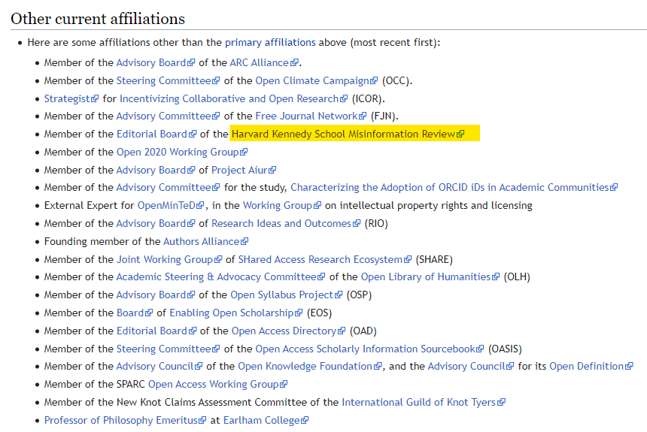Image resolution: width=647 pixels, height=432 pixels.
Task: Open Free Journal Network link
Action: click(311, 116)
